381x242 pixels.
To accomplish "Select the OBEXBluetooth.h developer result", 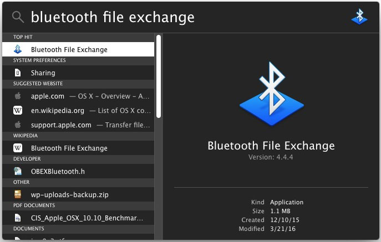I will 78,171.
